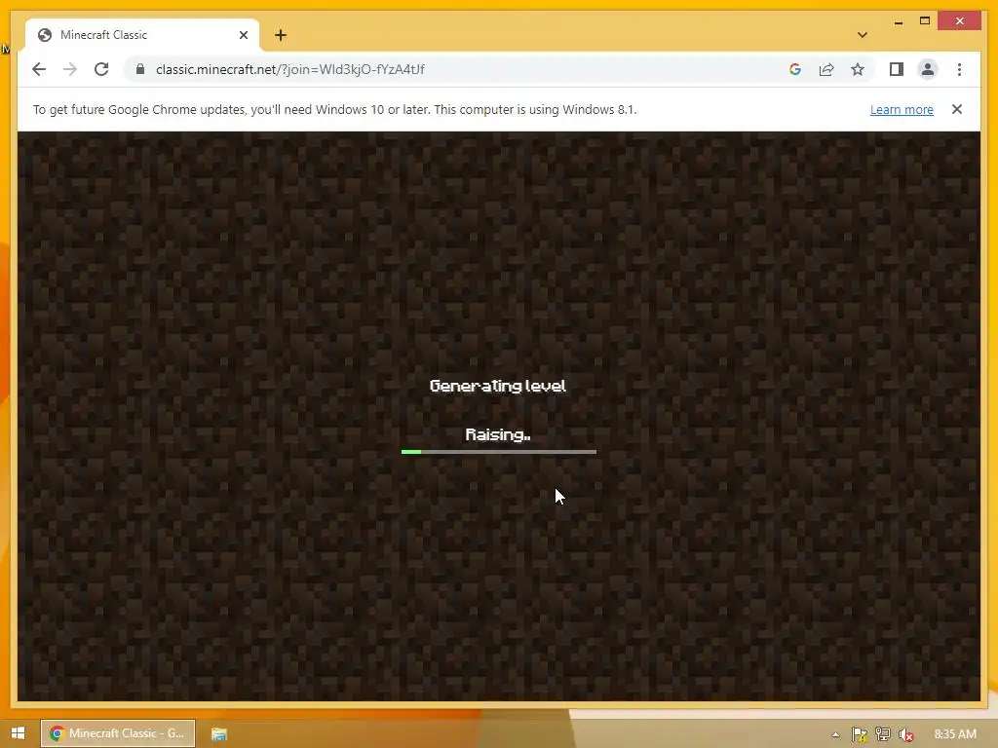Close the Minecraft Classic tab
The width and height of the screenshot is (998, 748).
tap(243, 35)
